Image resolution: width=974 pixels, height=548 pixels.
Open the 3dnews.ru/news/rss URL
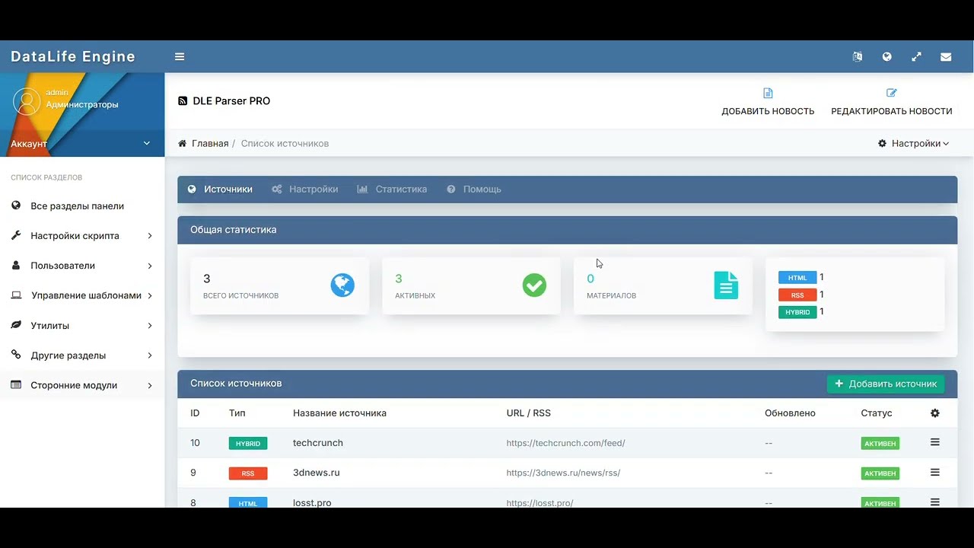563,473
